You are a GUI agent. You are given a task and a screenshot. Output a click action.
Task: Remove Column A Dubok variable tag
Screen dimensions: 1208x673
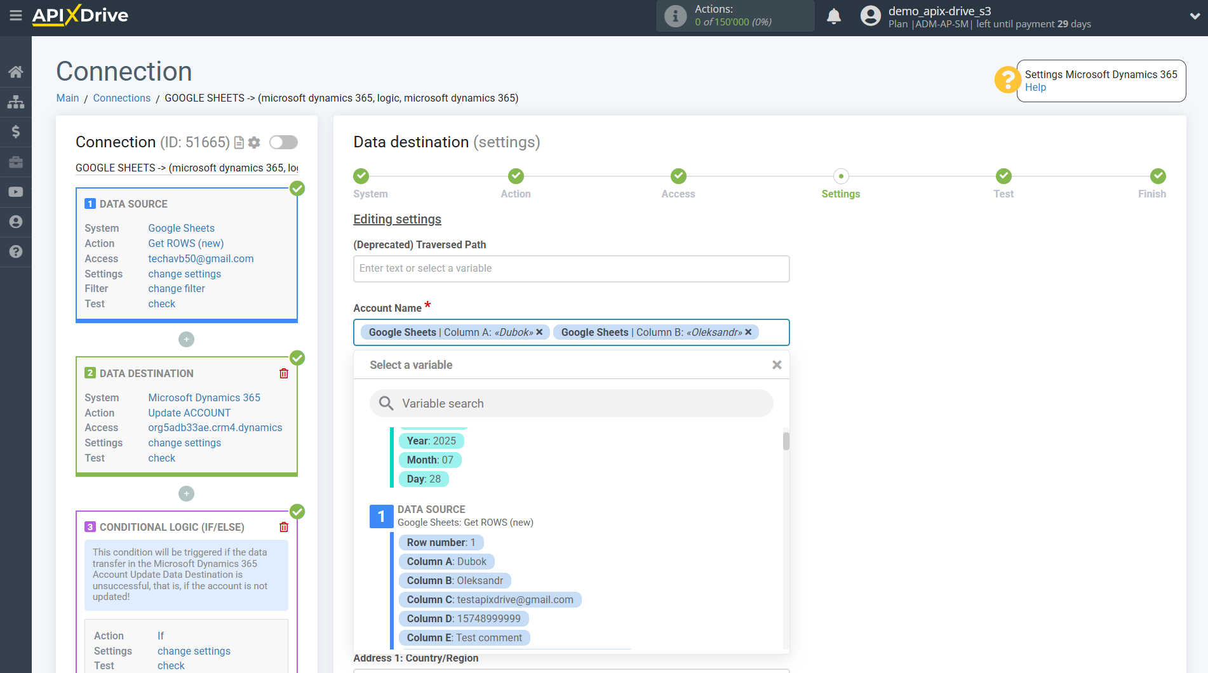click(539, 332)
